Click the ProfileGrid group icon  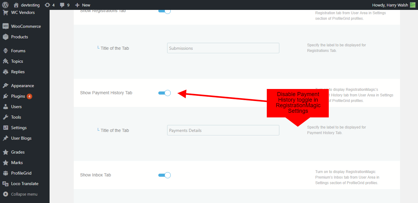tap(5, 173)
